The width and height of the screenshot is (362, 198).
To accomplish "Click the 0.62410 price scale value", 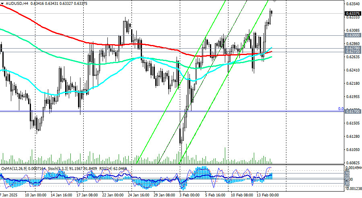I will (353, 70).
